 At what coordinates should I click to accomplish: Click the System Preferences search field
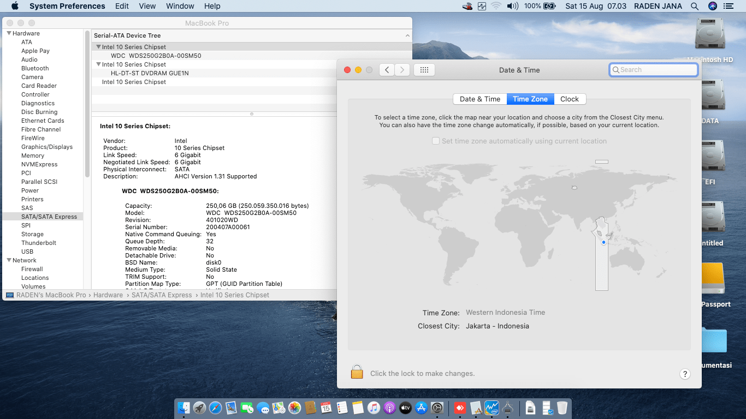click(654, 70)
